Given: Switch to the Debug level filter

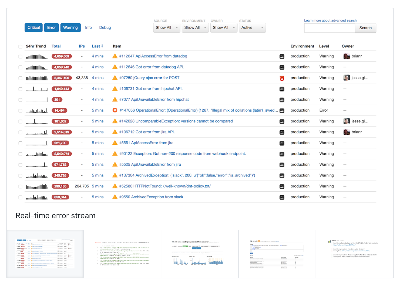Looking at the screenshot, I should tap(105, 27).
